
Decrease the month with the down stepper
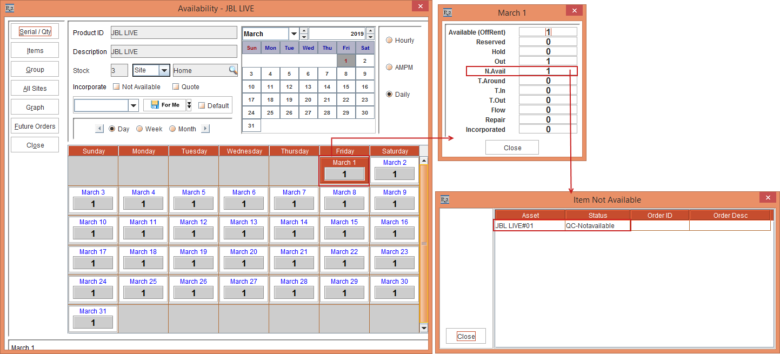304,37
